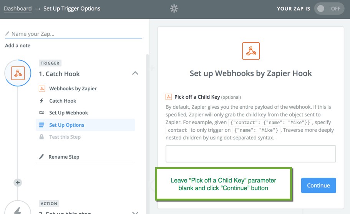
Task: Click the Catch Hook trigger circle icon
Action: (18, 73)
